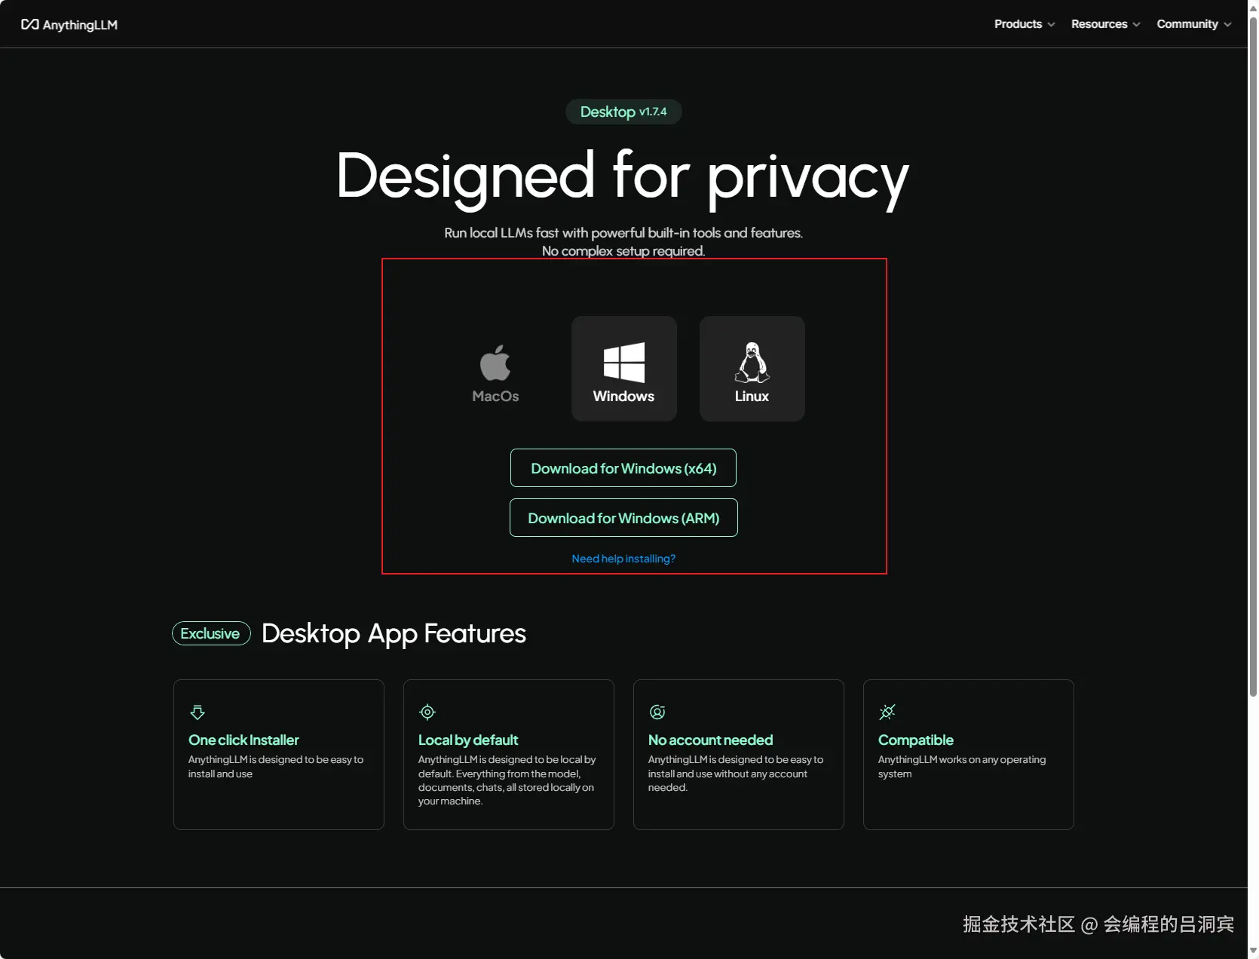Click the Exclusive badge
This screenshot has width=1259, height=959.
[x=211, y=633]
